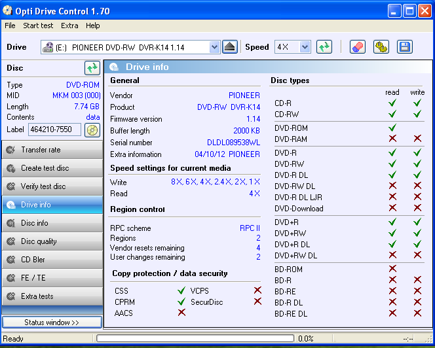This screenshot has width=435, height=348.
Task: Click the MID value MKM 003 (000)
Action: click(x=76, y=96)
